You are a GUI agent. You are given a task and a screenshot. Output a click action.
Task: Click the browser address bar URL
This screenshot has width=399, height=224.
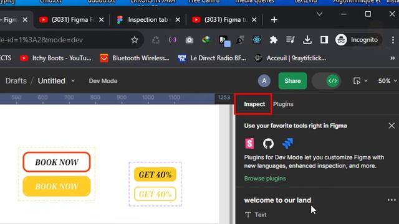(x=41, y=40)
